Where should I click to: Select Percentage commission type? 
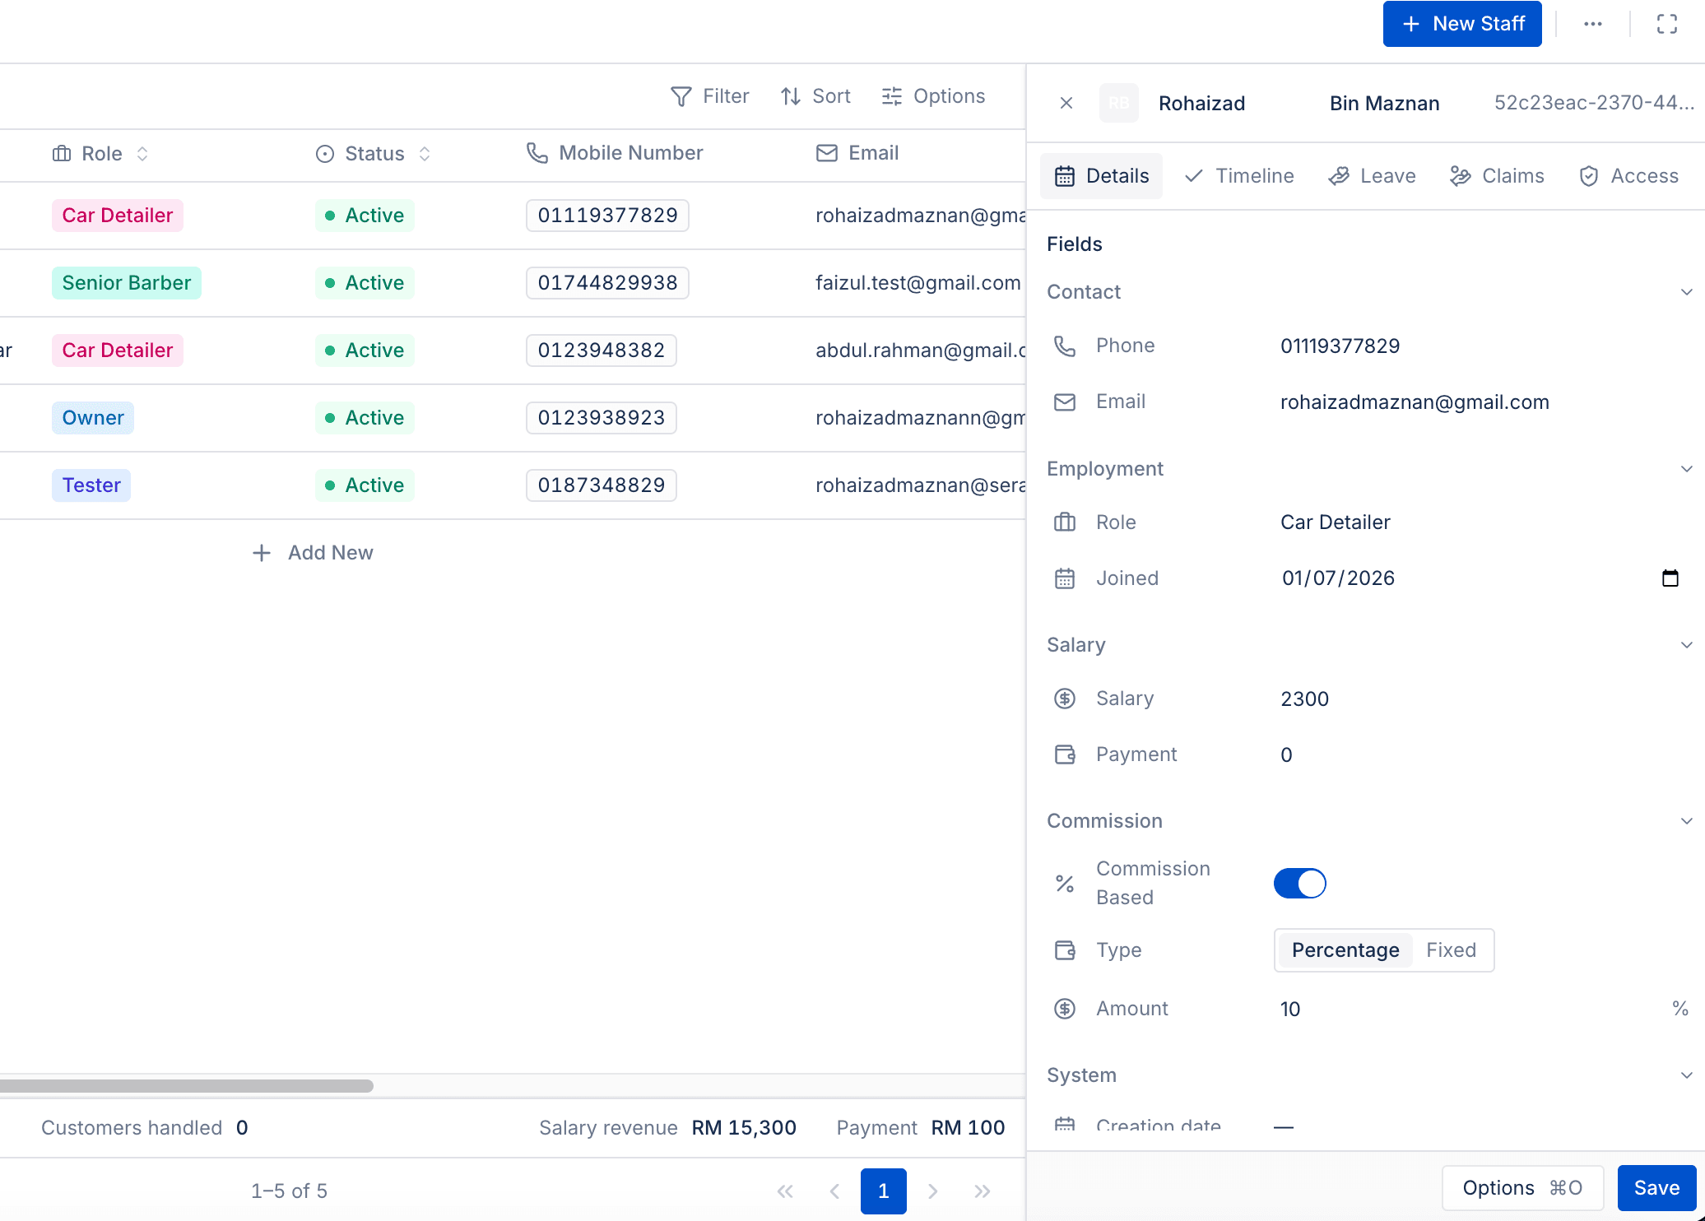1345,950
